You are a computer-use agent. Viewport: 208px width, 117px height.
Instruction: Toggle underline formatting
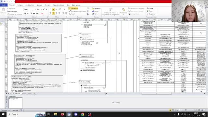(31, 13)
